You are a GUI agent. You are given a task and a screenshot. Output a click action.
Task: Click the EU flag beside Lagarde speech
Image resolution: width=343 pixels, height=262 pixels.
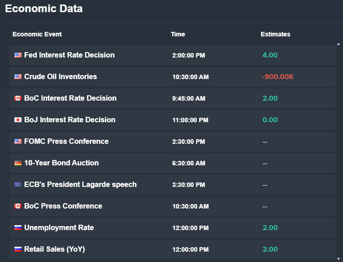(x=18, y=184)
